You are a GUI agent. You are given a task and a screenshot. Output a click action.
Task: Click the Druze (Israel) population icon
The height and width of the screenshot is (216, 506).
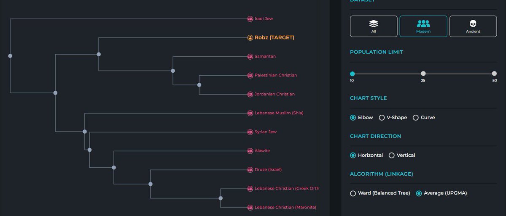250,170
